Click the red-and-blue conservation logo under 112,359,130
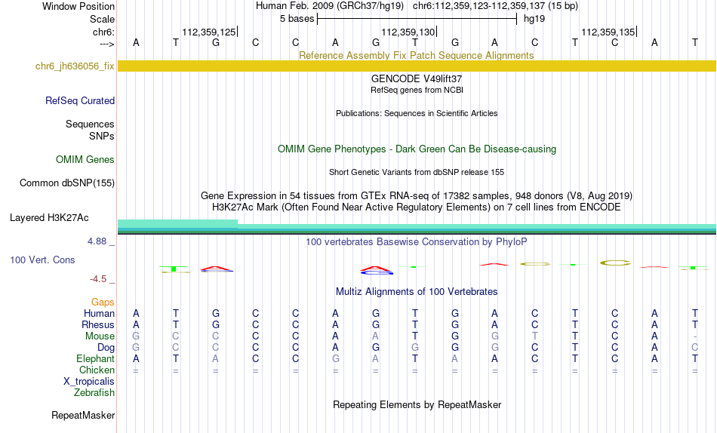 (376, 270)
